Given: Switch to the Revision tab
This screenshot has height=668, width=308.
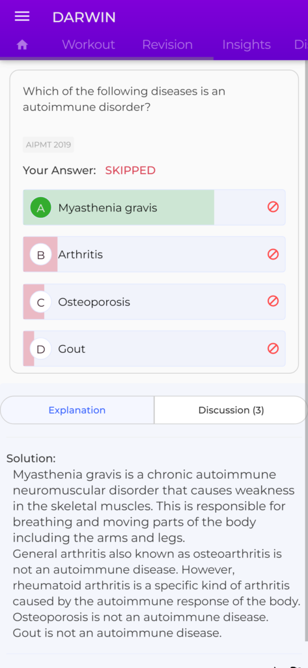Looking at the screenshot, I should point(167,45).
